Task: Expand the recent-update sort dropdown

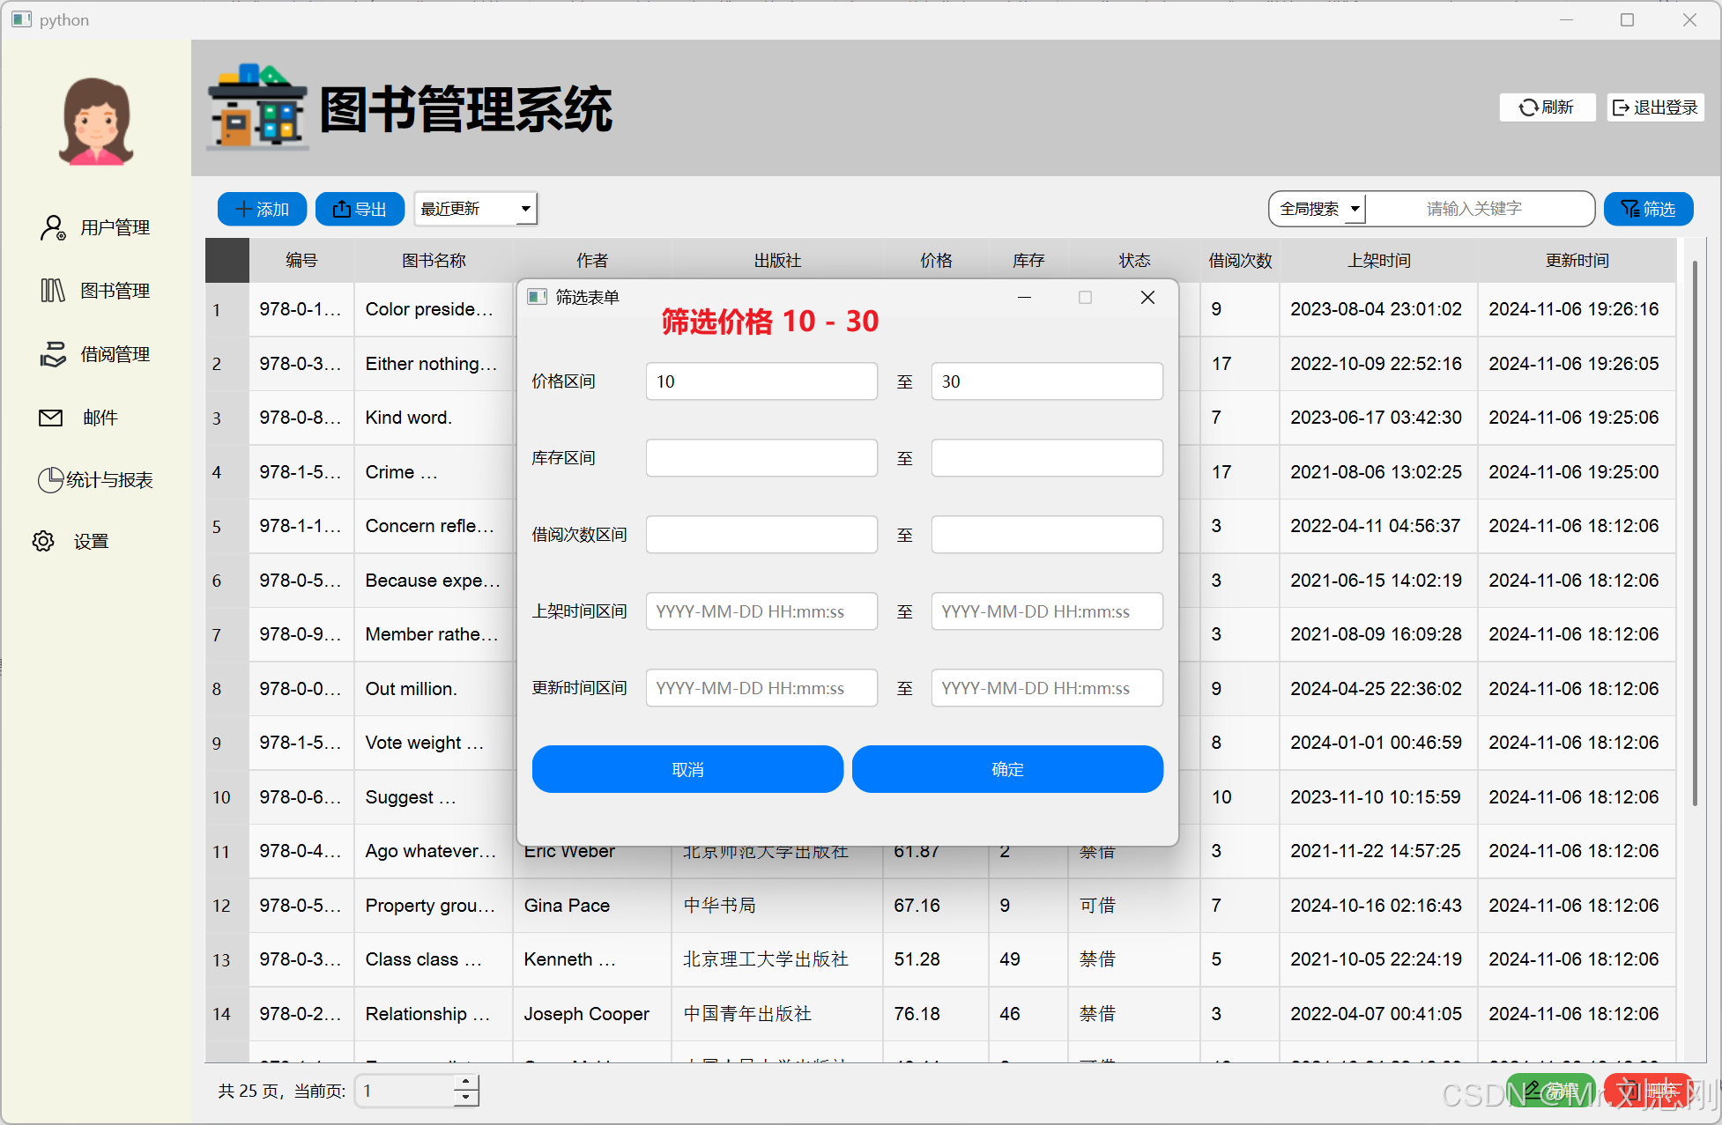Action: [476, 209]
